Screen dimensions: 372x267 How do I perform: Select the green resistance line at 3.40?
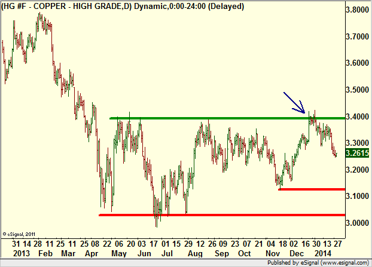227,118
